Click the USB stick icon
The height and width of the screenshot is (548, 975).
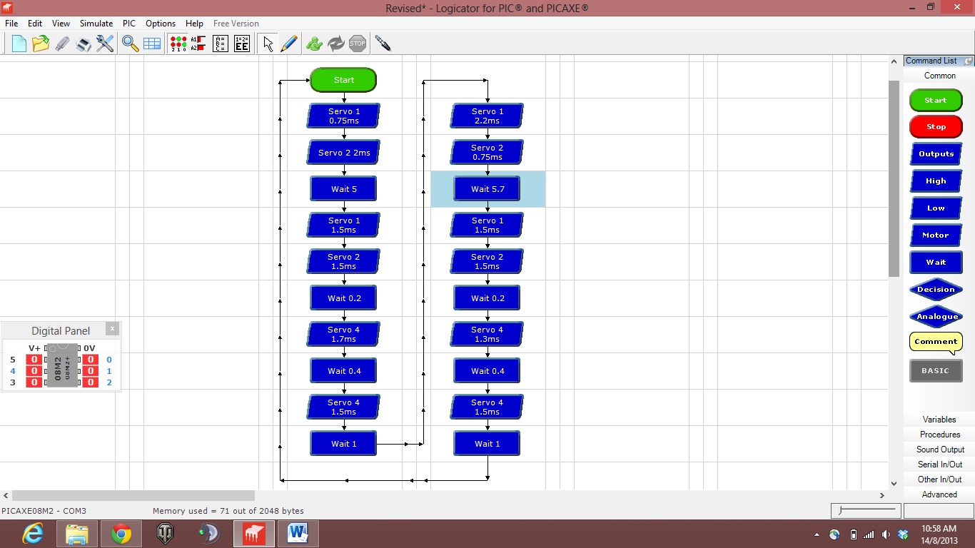62,44
